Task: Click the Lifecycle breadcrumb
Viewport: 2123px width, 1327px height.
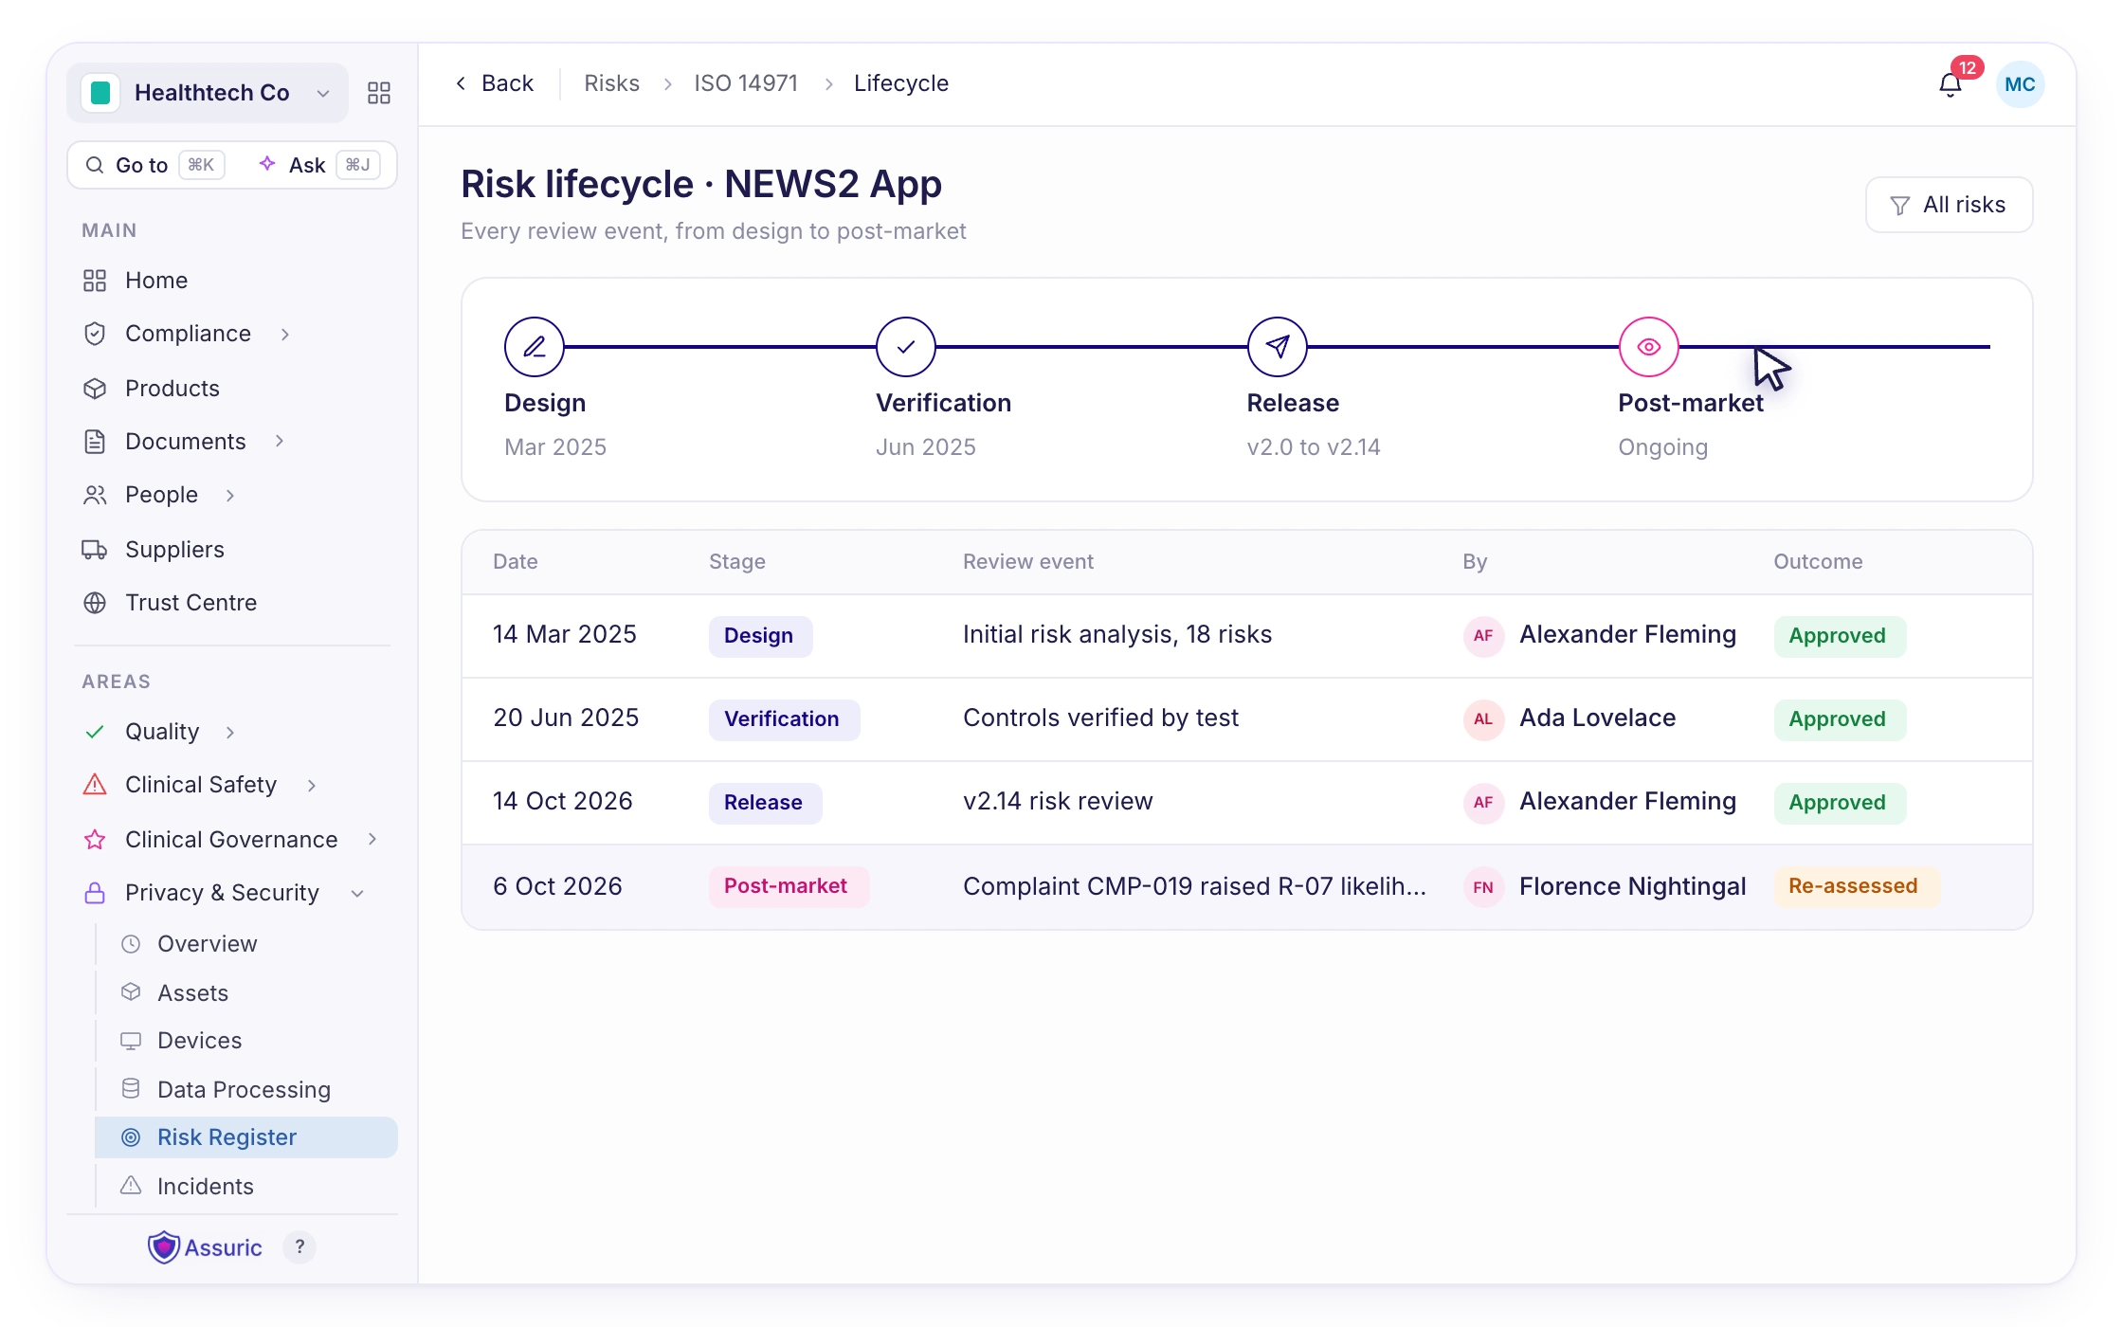Action: pos(900,83)
